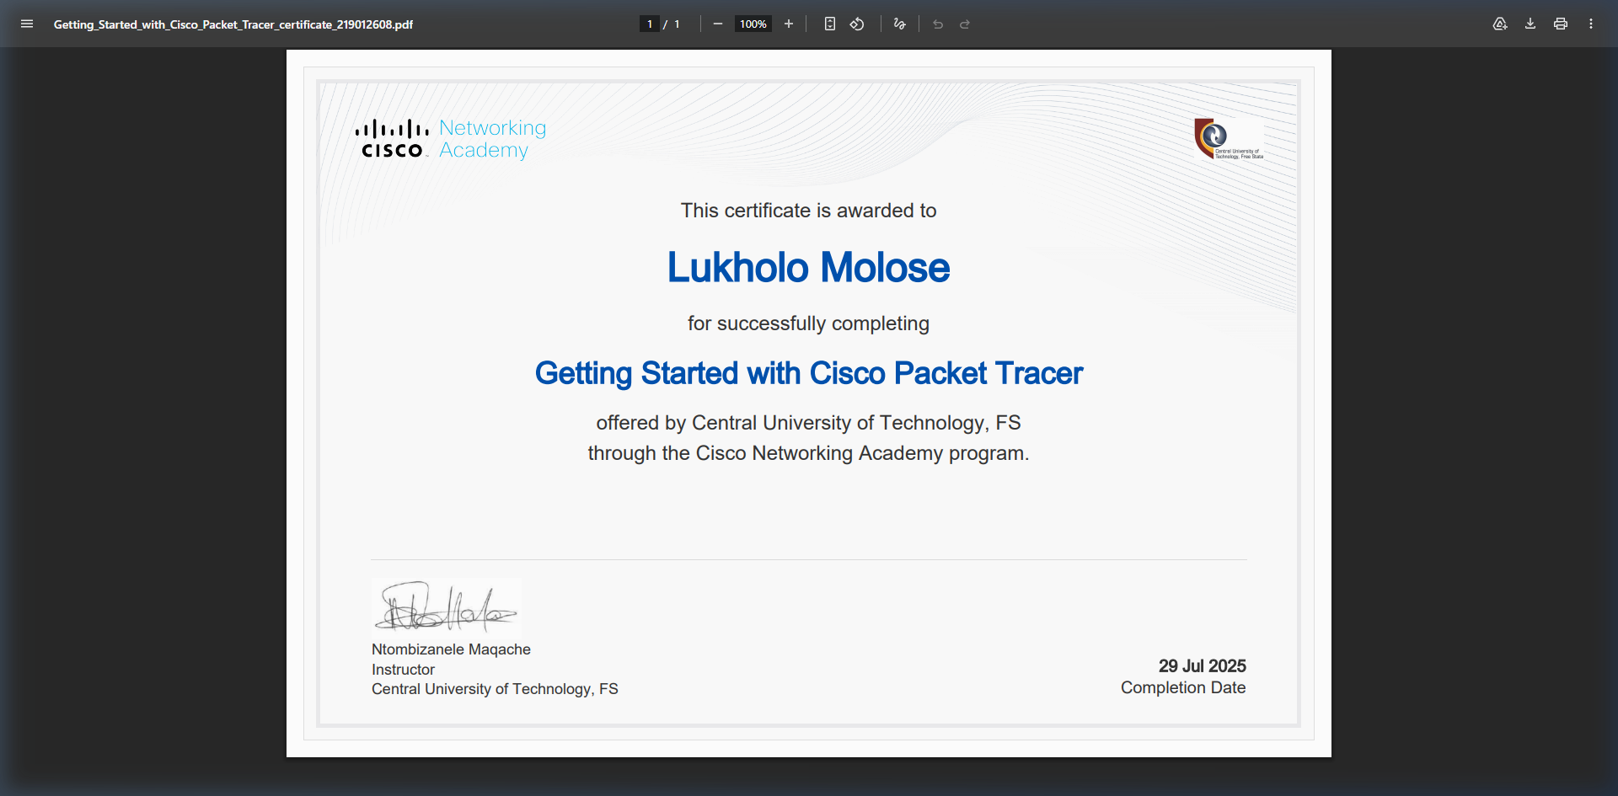
Task: Click the total page count after the slash
Action: (x=677, y=24)
